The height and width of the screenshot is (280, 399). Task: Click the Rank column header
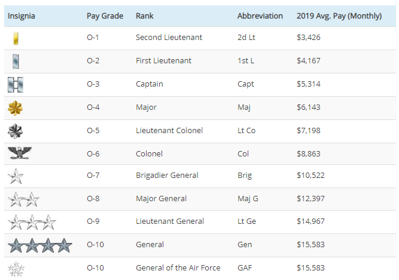click(x=145, y=16)
